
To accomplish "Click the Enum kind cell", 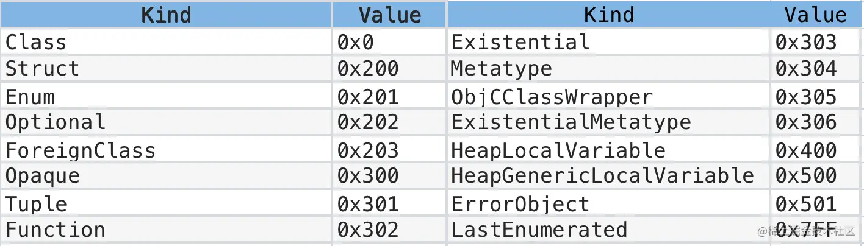I will pos(166,96).
